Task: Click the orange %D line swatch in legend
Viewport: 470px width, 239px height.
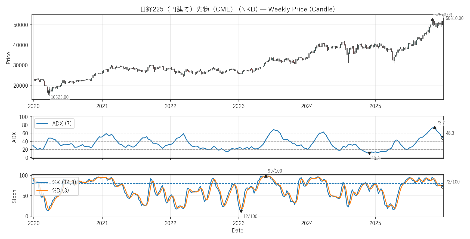Action: pyautogui.click(x=42, y=191)
